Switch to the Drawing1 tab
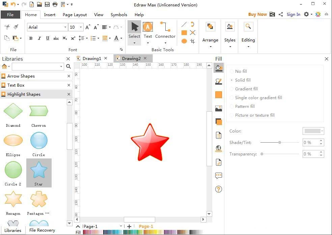The width and height of the screenshot is (332, 235). tap(92, 58)
